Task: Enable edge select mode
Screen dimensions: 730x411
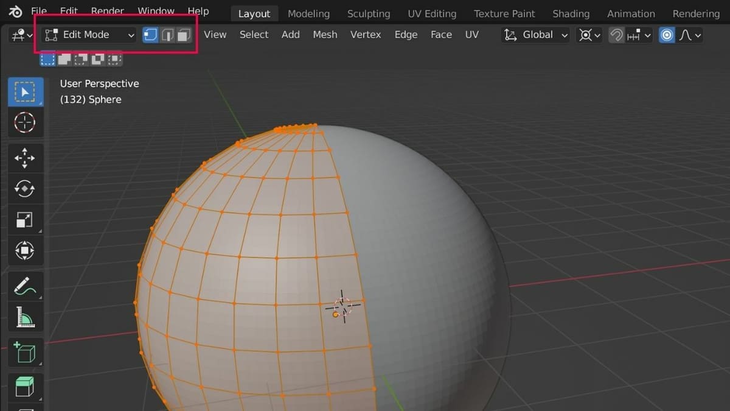Action: pos(167,35)
